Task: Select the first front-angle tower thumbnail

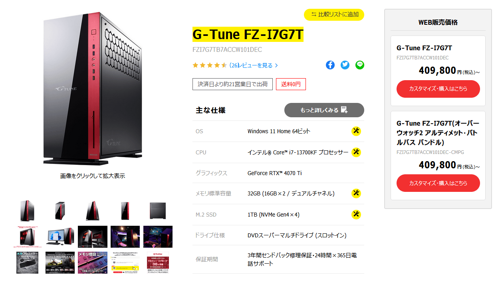Action: pos(27,211)
